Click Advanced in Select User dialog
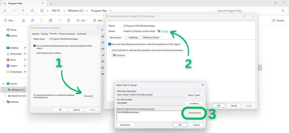This screenshot has width=289, height=133. [126, 125]
